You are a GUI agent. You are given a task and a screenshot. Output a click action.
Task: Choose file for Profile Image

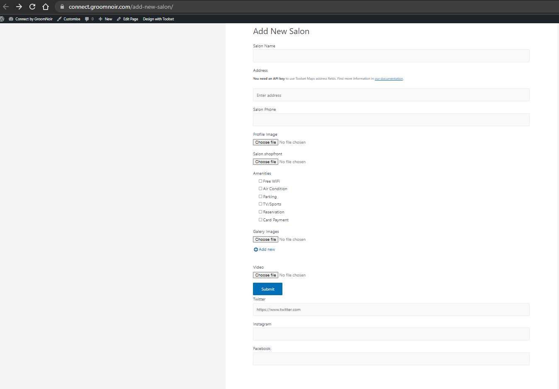pos(265,142)
